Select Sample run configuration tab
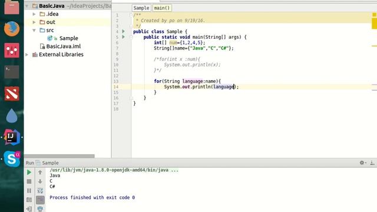The height and width of the screenshot is (212, 377). point(50,163)
